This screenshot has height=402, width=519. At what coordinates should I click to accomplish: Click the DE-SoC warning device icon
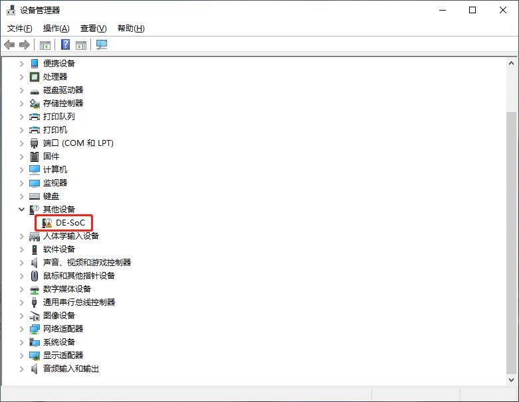click(47, 223)
